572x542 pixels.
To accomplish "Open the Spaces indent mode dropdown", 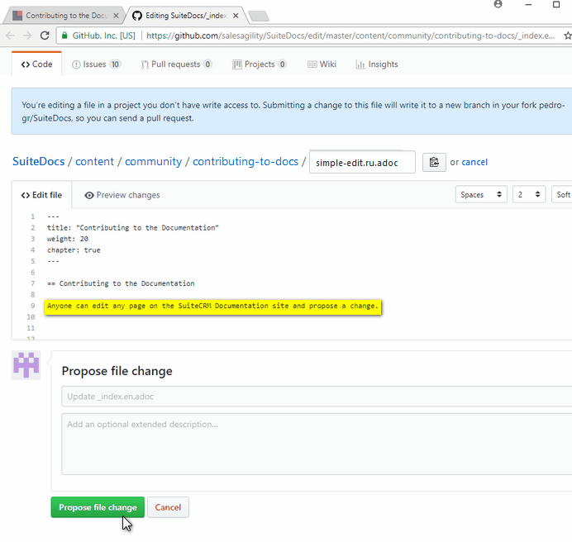I will tap(481, 194).
